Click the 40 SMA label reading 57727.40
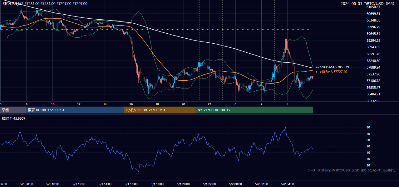Image resolution: width=399 pixels, height=187 pixels. (331, 72)
